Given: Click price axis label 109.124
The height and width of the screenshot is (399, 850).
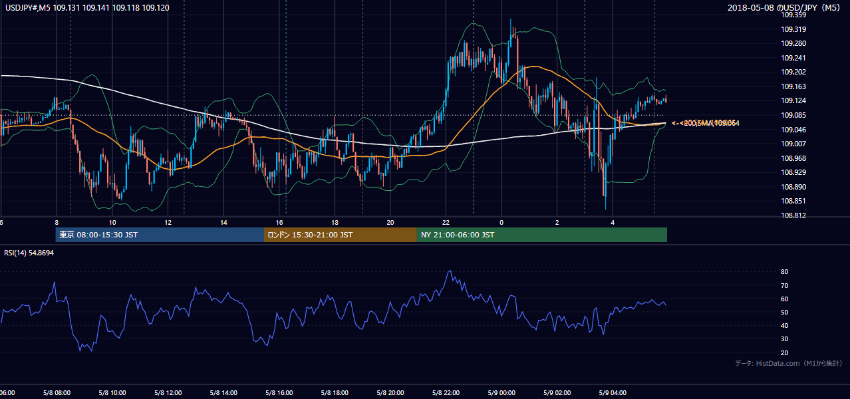Looking at the screenshot, I should coord(794,101).
